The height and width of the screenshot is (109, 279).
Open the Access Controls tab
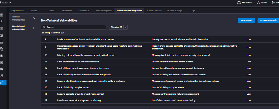coord(154,11)
